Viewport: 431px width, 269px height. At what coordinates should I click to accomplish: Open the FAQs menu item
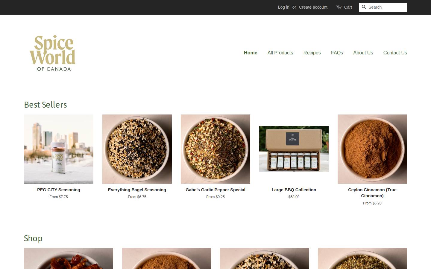(337, 53)
